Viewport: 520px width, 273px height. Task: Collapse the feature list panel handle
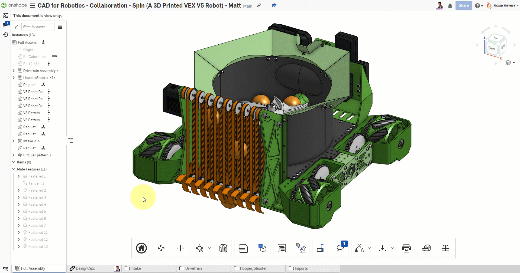click(71, 140)
